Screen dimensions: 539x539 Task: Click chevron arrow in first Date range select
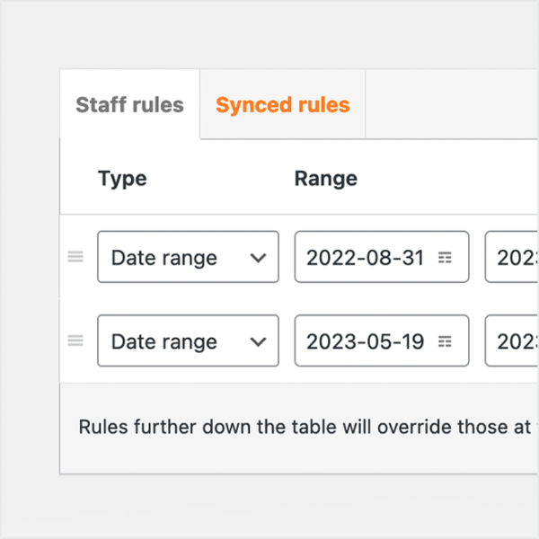(259, 258)
